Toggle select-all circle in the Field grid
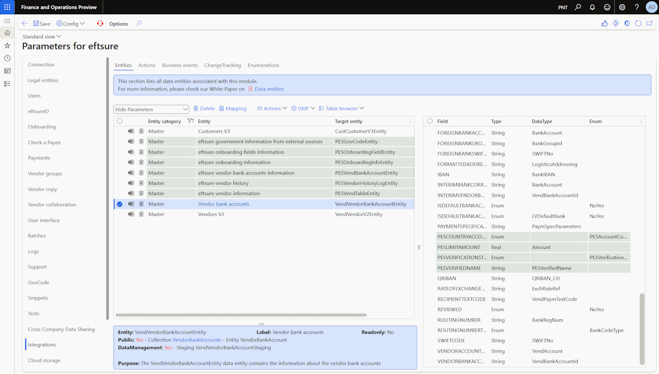This screenshot has height=374, width=659. [429, 121]
